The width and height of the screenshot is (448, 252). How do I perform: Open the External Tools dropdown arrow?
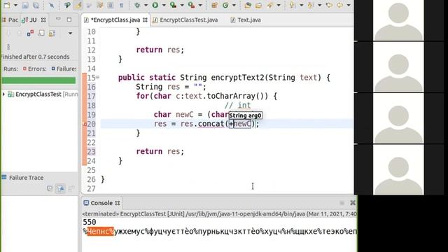pyautogui.click(x=200, y=5)
